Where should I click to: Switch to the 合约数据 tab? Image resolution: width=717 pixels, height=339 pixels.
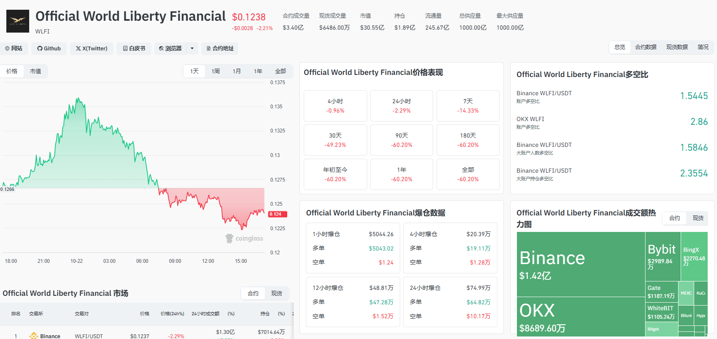(646, 47)
